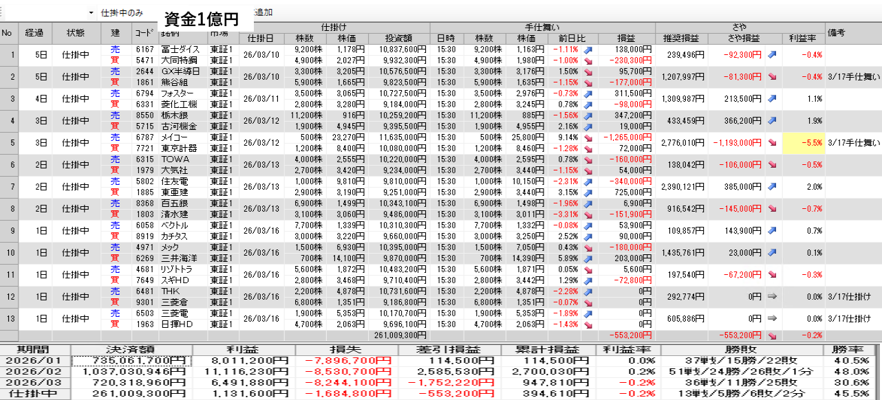Click the gray sideways arrow in row 12

[772, 297]
